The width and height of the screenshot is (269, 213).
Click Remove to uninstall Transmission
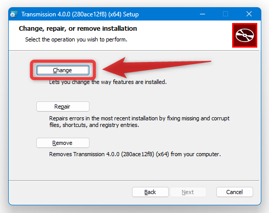point(63,143)
